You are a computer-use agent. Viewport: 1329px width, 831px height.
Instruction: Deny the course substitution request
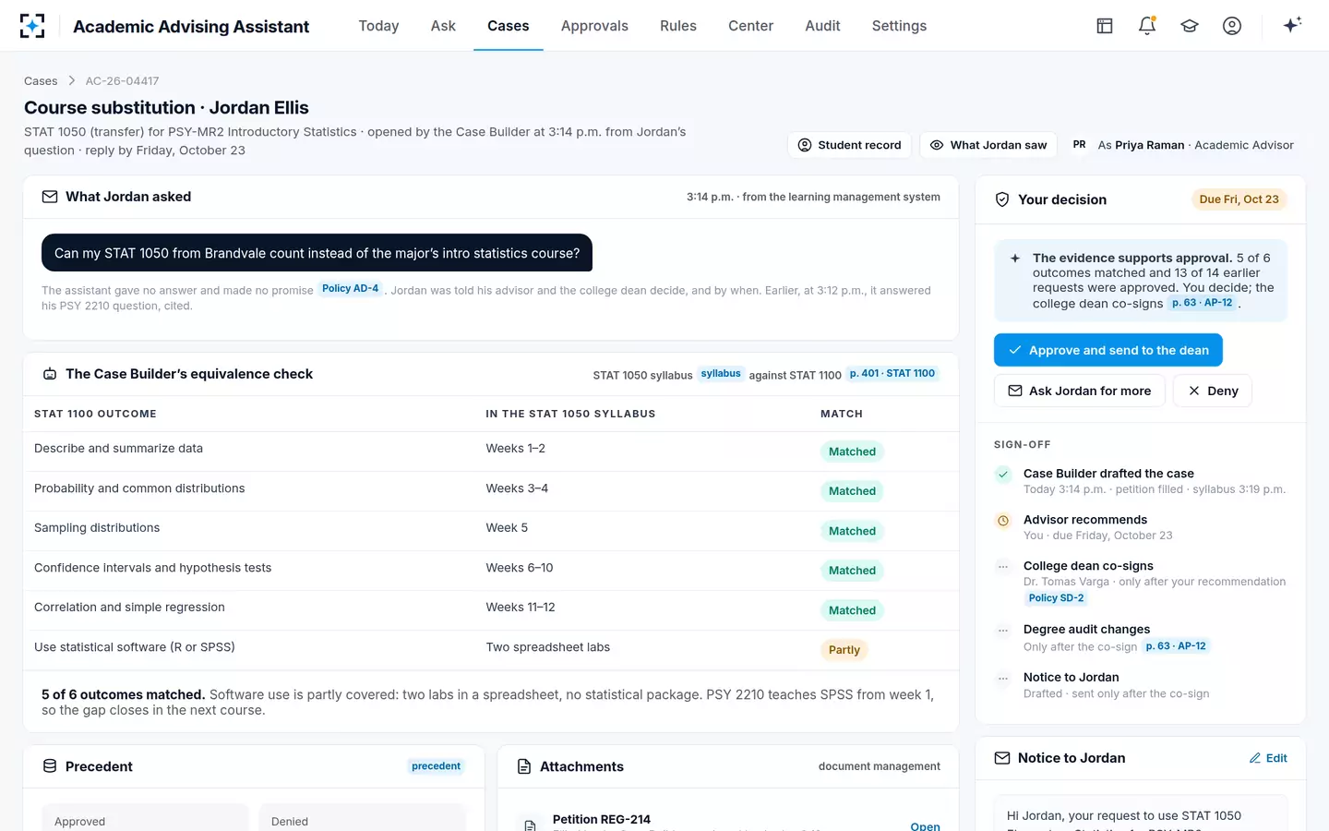pos(1212,391)
